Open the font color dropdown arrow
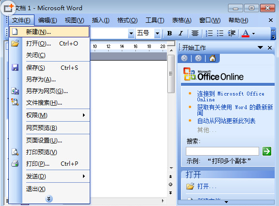Screen dimensions: 279x206 (x=254, y=33)
